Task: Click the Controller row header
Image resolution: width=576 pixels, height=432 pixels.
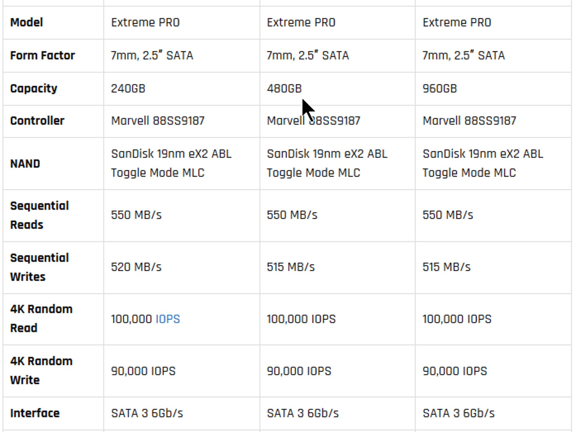Action: pyautogui.click(x=37, y=121)
